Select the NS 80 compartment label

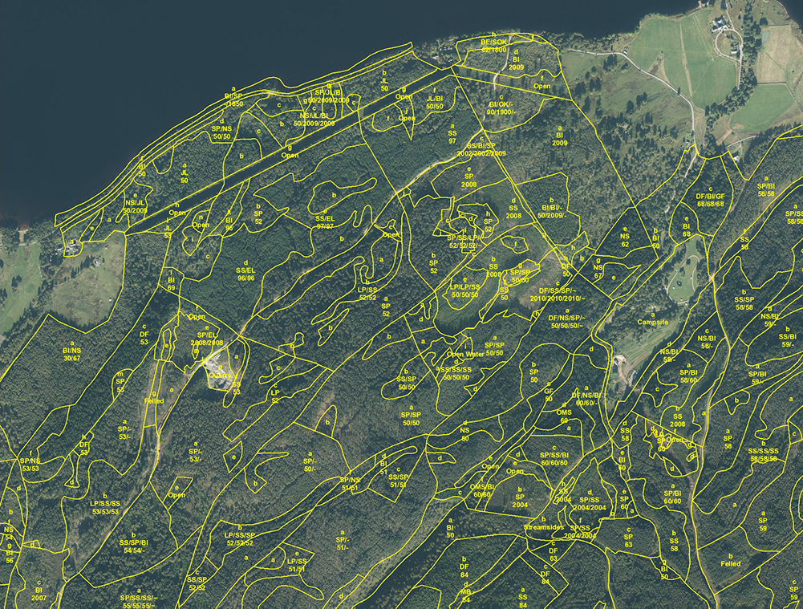point(464,434)
